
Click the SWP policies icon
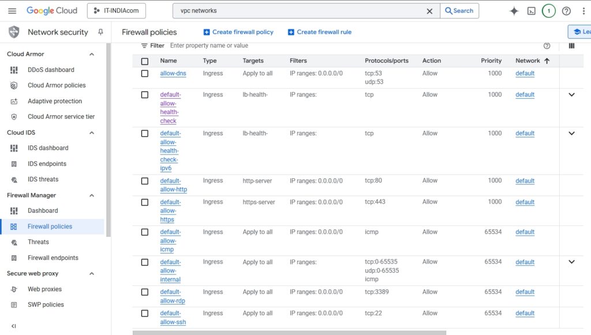(x=14, y=305)
